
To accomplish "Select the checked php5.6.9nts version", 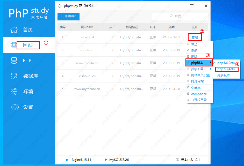I will point(226,63).
